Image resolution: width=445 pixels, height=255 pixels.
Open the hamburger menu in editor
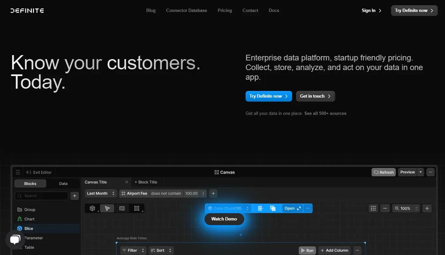click(x=18, y=172)
